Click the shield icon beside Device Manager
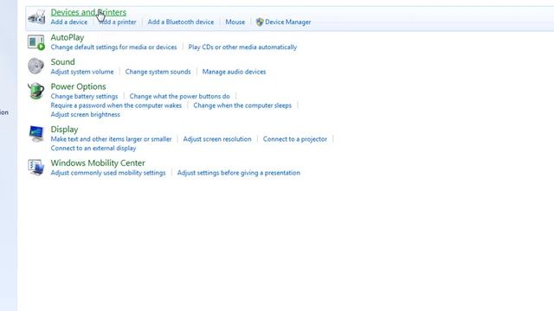Image resolution: width=554 pixels, height=311 pixels. 260,22
